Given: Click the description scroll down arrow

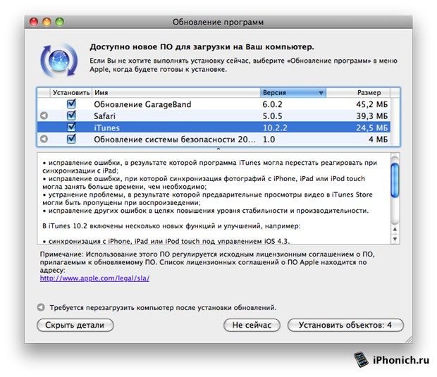Looking at the screenshot, I should tap(395, 239).
